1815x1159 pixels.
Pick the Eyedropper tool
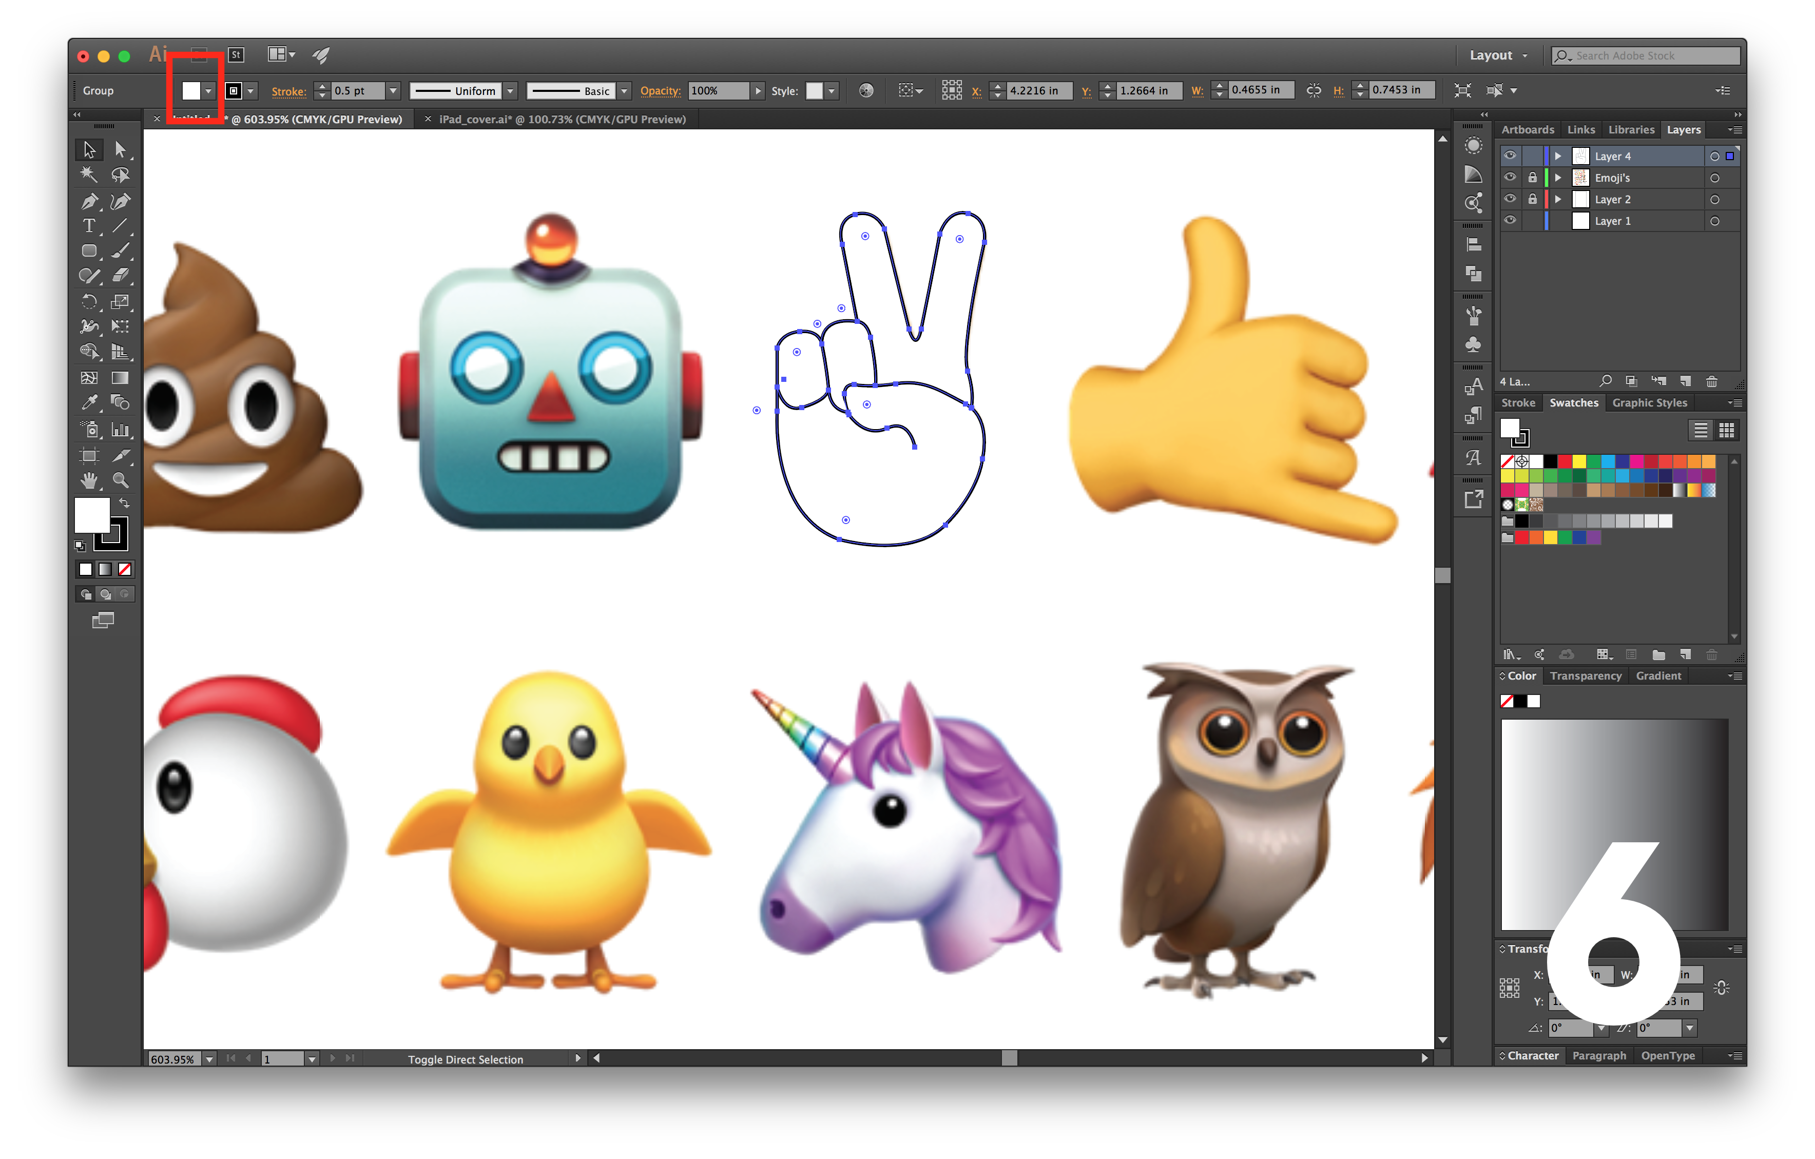89,402
